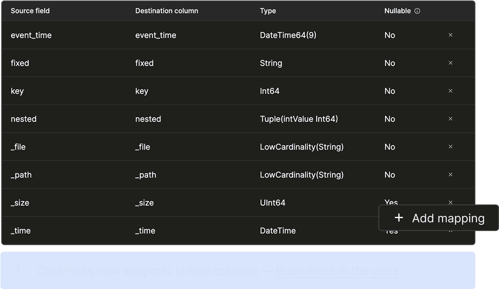Remove the key mapping row
Viewport: 499px width, 289px height.
(x=451, y=91)
